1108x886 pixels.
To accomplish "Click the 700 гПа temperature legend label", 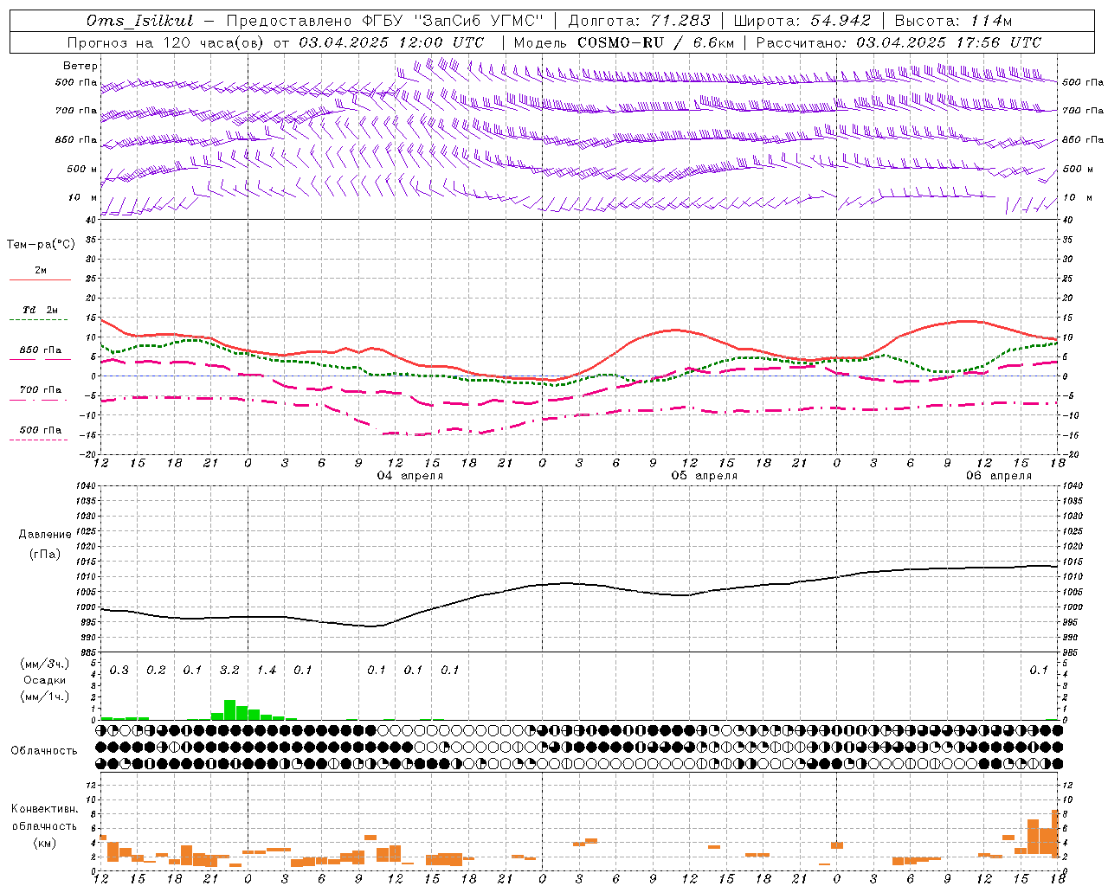I will click(x=40, y=390).
